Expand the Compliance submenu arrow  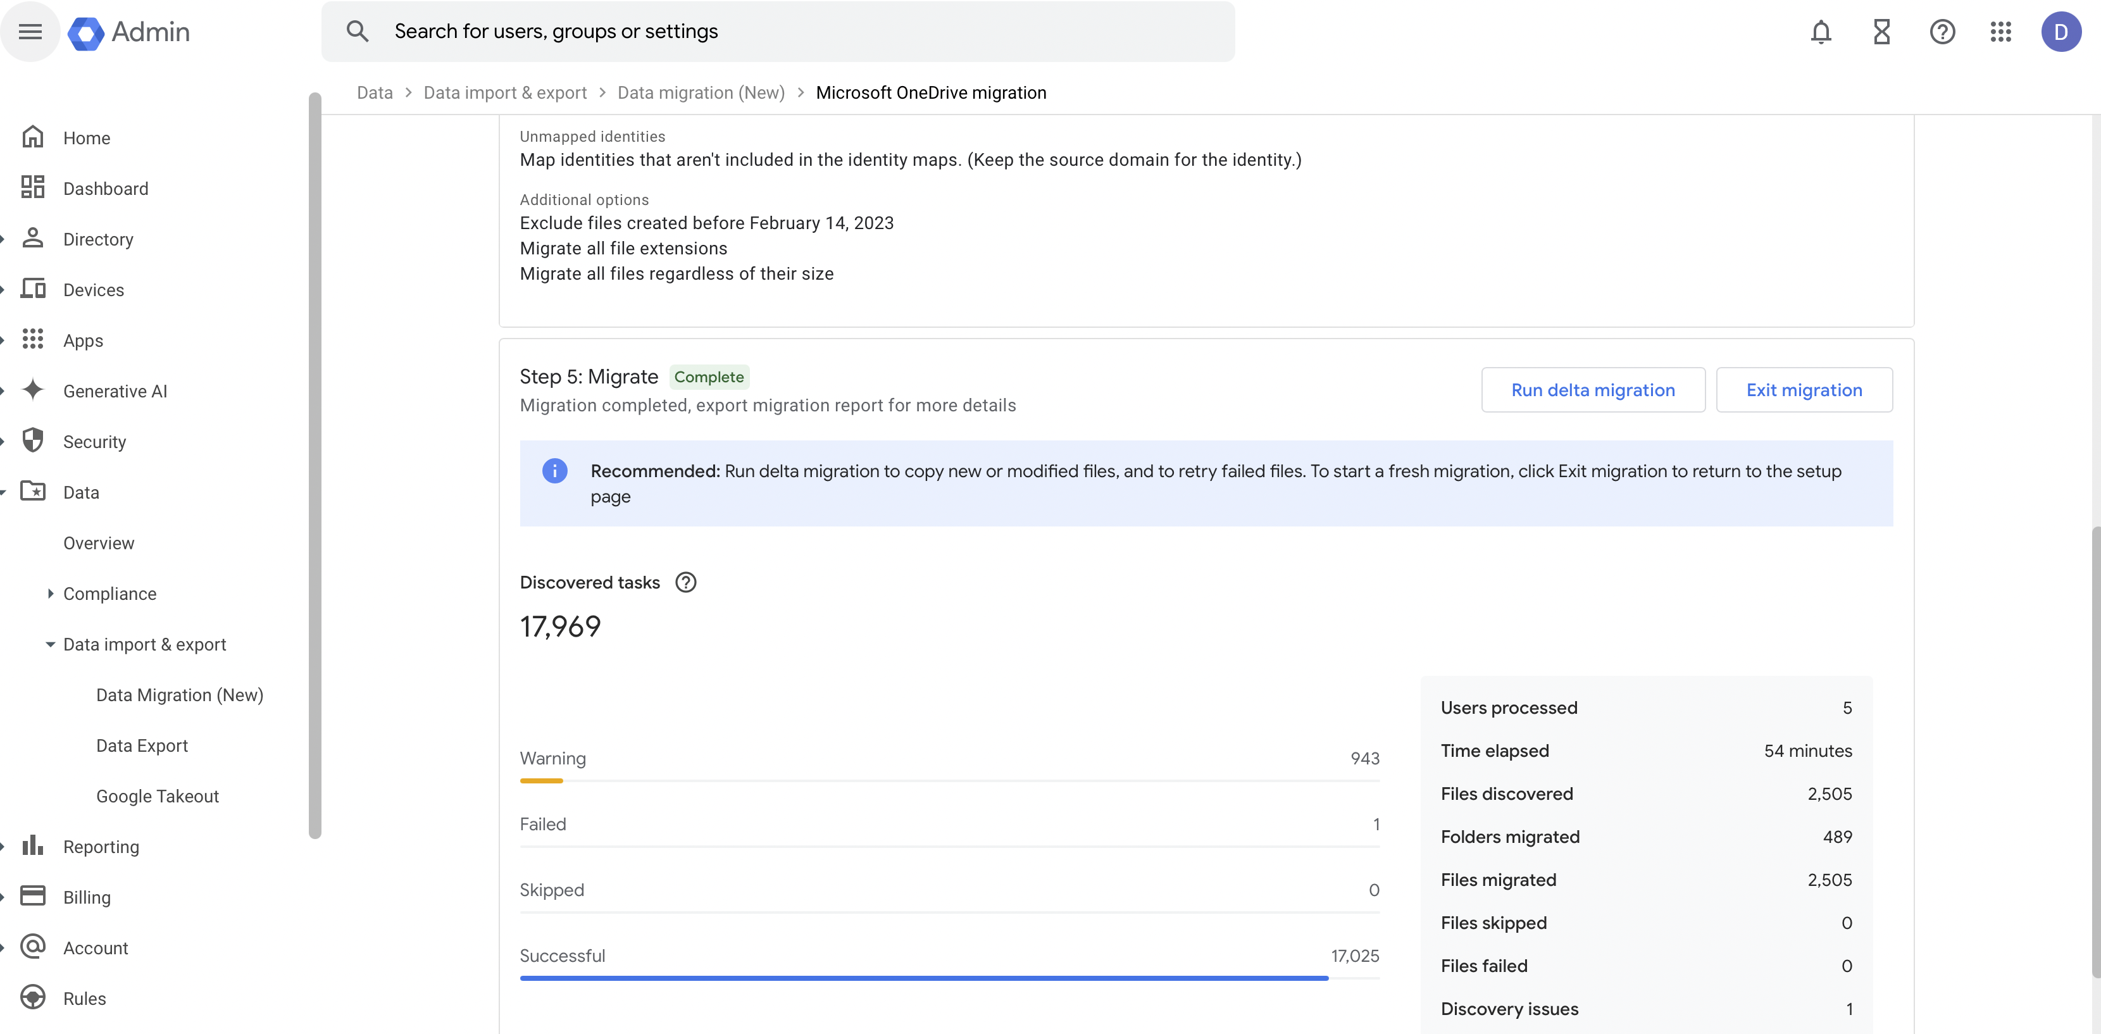[x=51, y=594]
